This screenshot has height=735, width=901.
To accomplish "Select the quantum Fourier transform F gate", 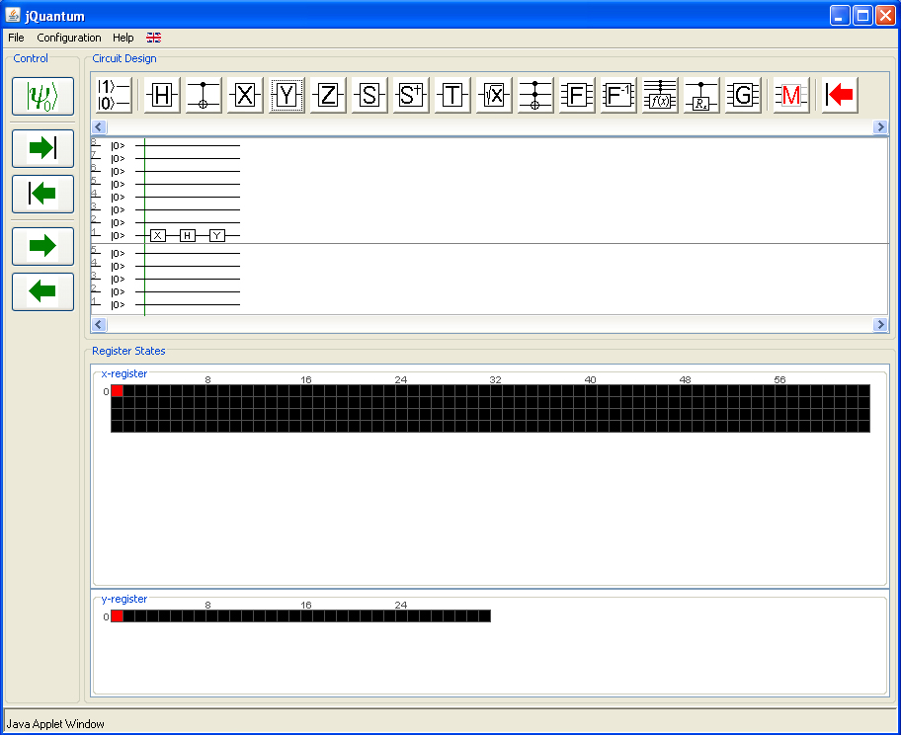I will point(577,95).
